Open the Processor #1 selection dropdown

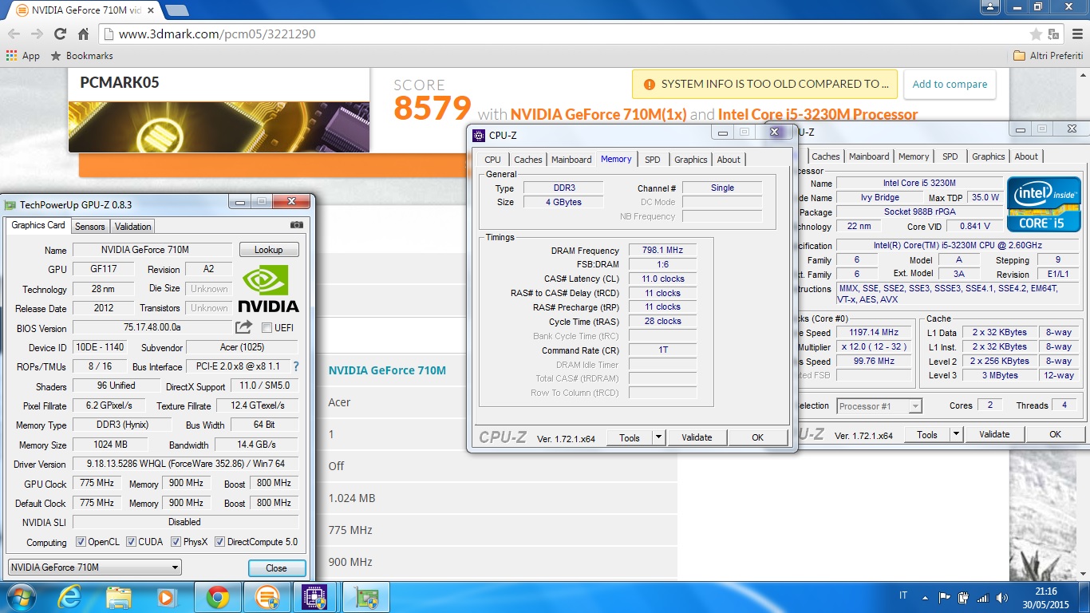(x=879, y=406)
